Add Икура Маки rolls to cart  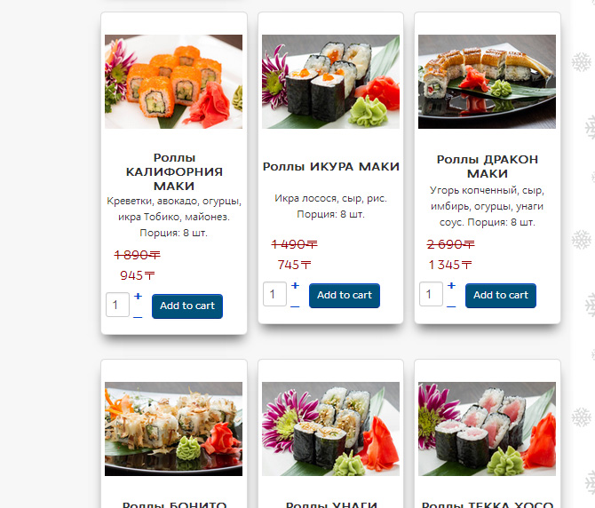click(x=345, y=295)
